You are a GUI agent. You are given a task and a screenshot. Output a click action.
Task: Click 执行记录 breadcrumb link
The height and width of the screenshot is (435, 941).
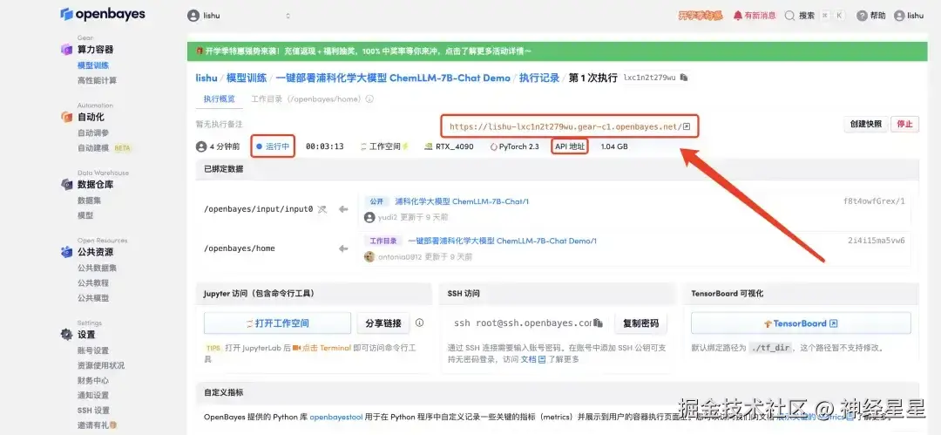tap(539, 78)
